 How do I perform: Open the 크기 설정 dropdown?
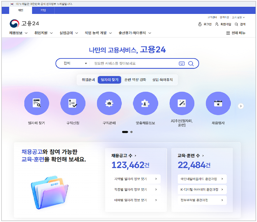coord(238,17)
